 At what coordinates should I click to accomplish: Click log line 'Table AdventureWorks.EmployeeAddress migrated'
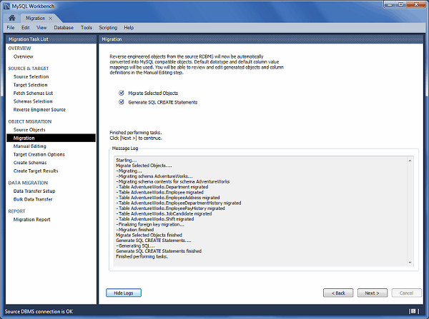pos(168,198)
